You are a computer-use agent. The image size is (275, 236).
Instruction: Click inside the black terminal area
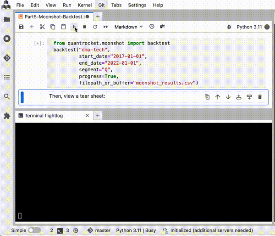pos(143,172)
